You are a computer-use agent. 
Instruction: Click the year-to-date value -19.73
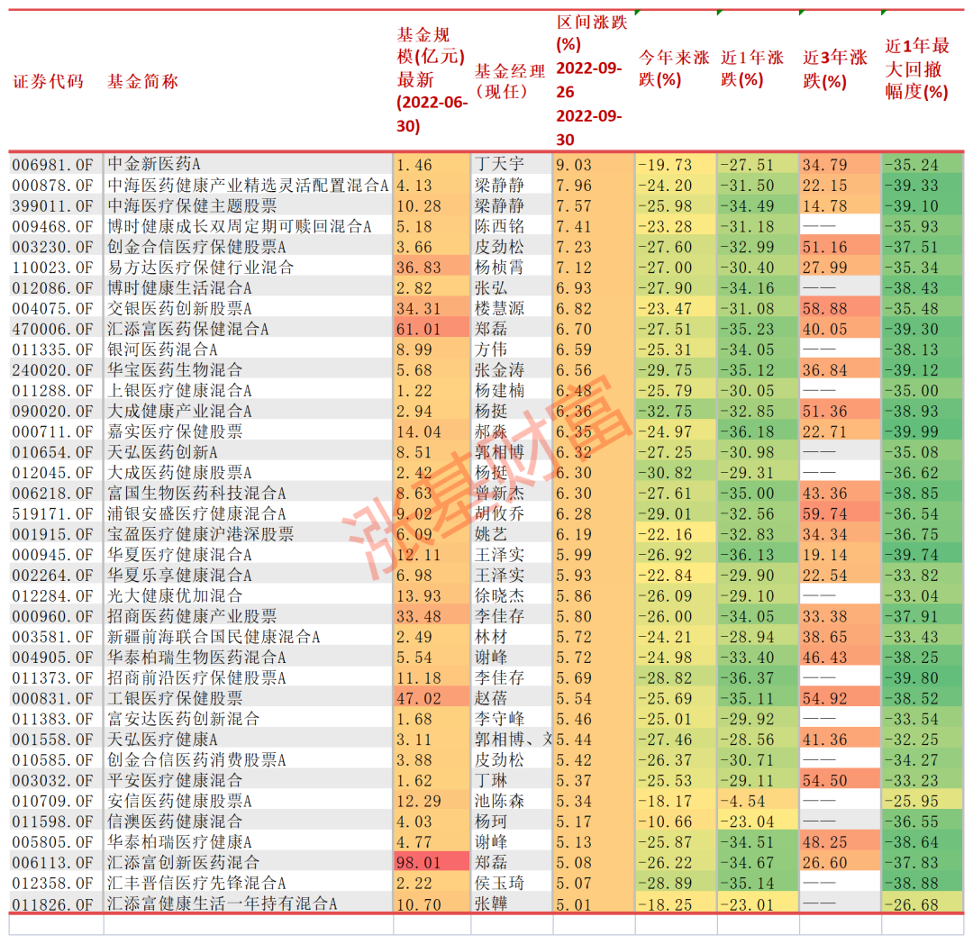coord(665,165)
